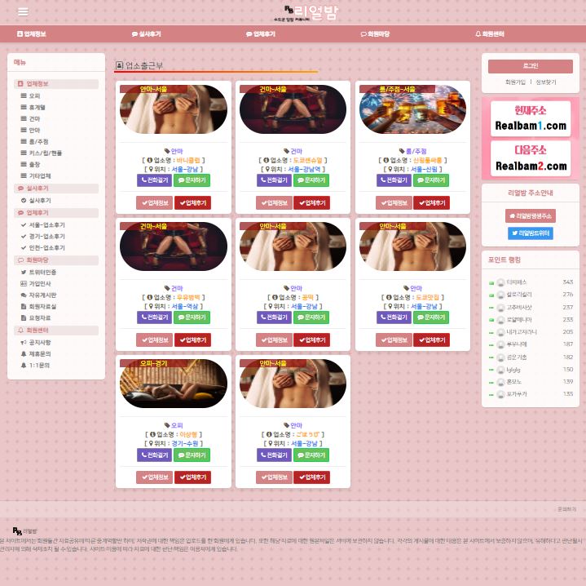Open the 업체후기 sidebar section header
Image resolution: width=586 pixels, height=586 pixels.
point(56,213)
